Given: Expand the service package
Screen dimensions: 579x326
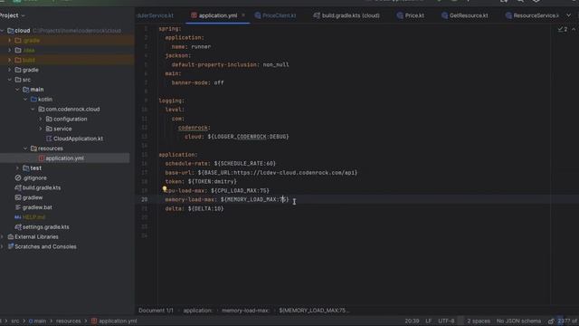Looking at the screenshot, I should click(x=41, y=129).
